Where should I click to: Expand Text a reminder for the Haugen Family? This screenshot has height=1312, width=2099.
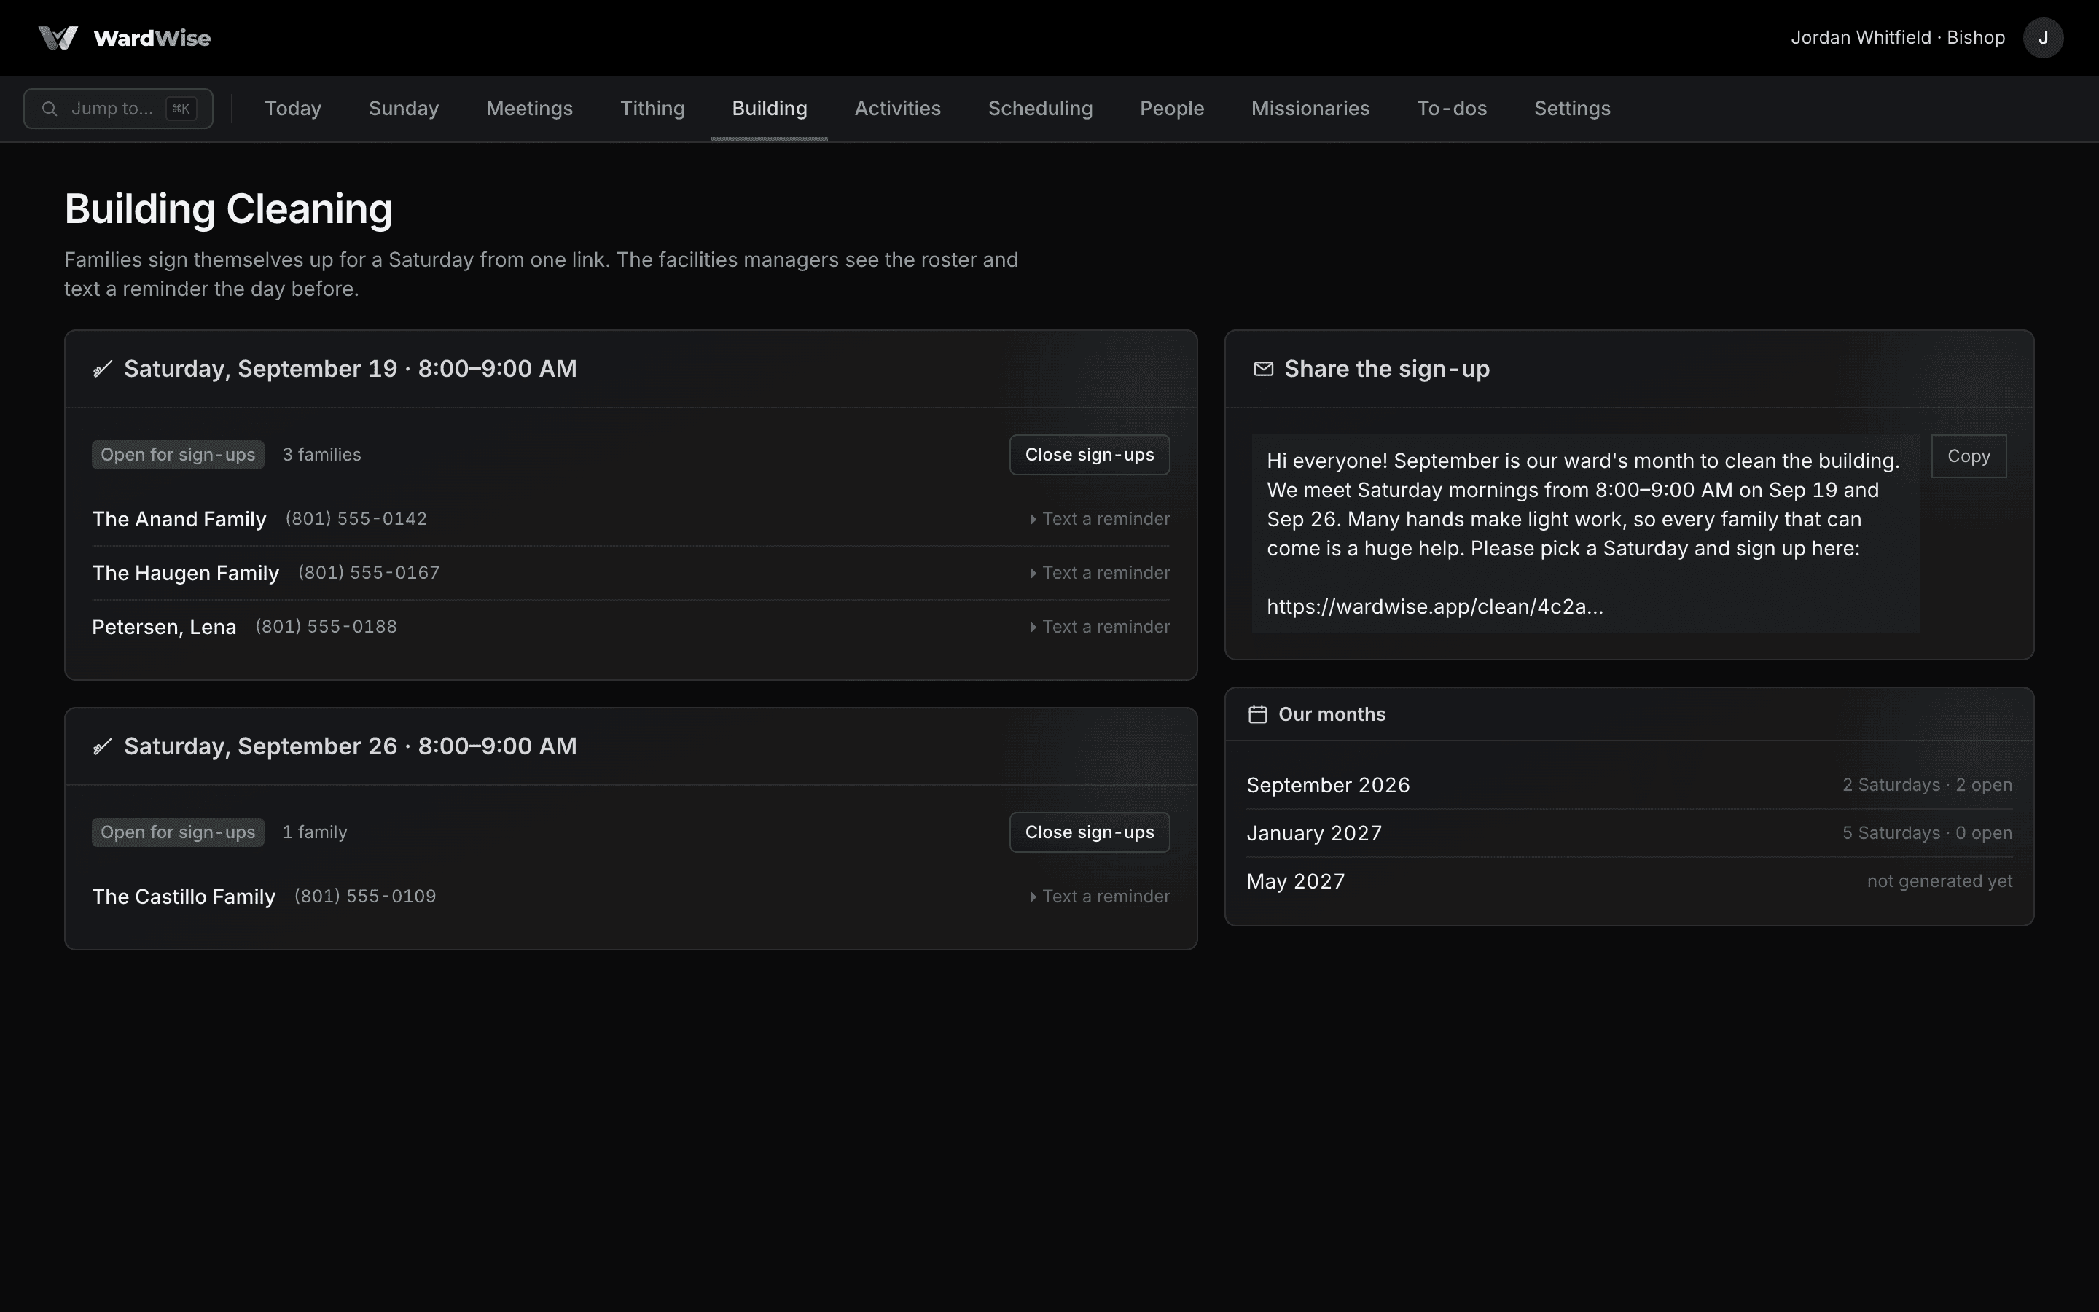pos(1099,573)
